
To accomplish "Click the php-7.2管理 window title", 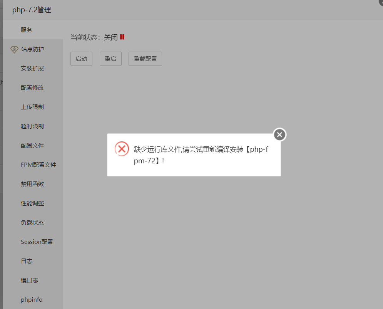I will tap(32, 10).
